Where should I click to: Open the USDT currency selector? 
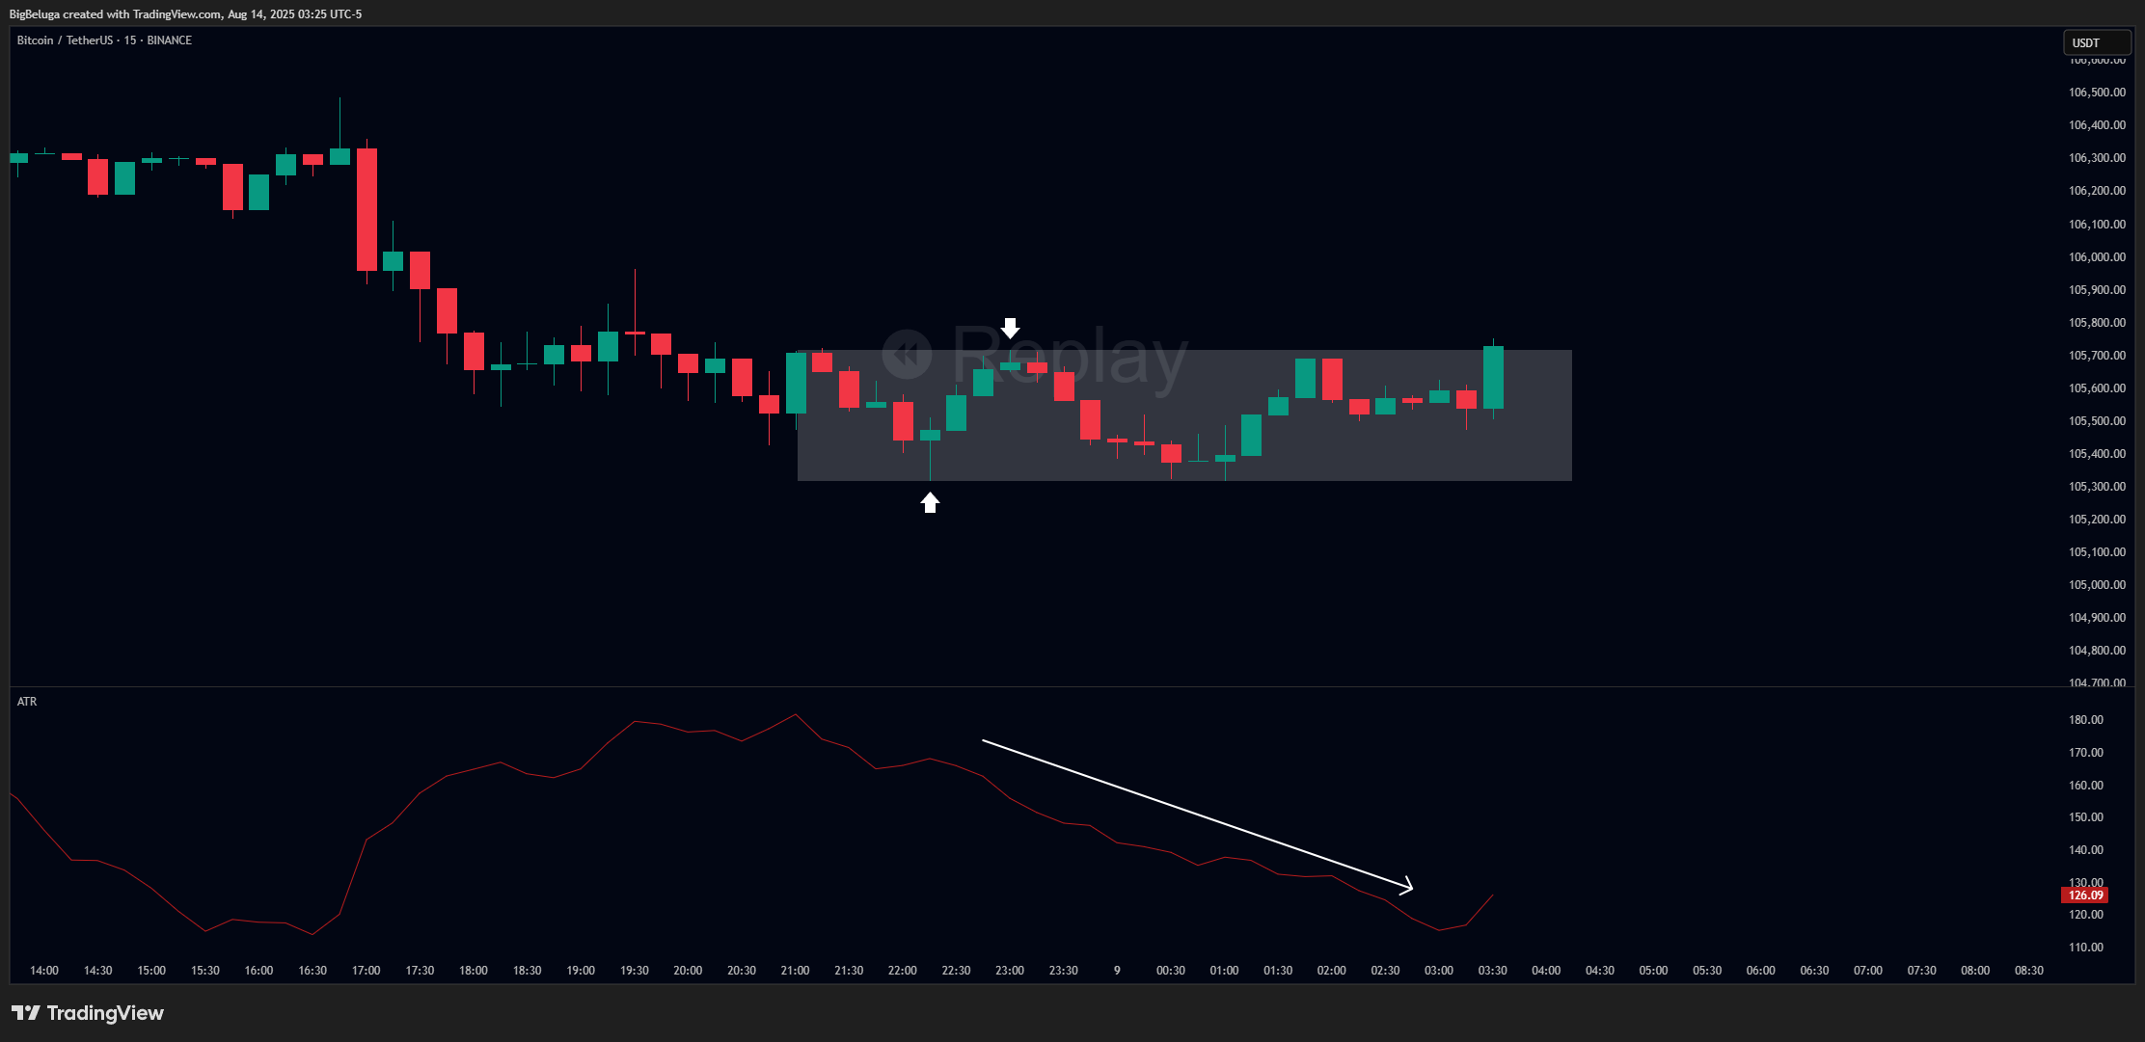pyautogui.click(x=2097, y=42)
